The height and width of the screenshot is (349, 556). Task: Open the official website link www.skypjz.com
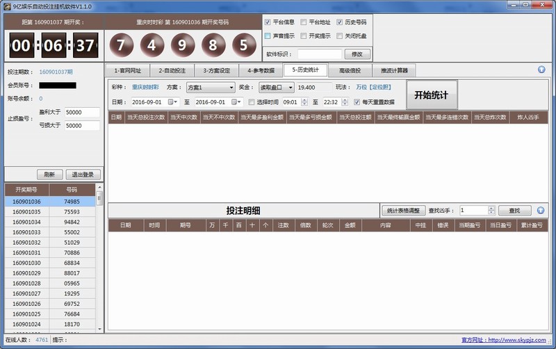[521, 340]
